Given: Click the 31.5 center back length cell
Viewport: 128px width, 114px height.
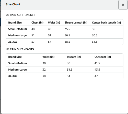Looking at the screenshot, I should coord(95,42).
